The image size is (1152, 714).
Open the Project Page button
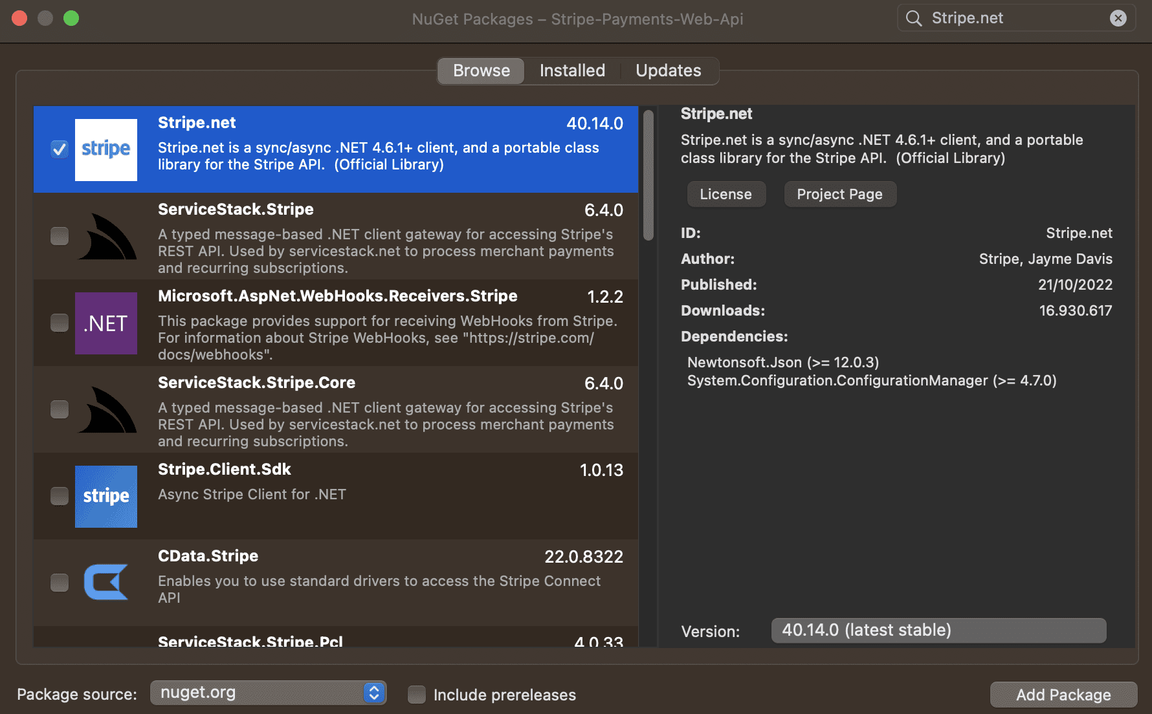click(840, 194)
